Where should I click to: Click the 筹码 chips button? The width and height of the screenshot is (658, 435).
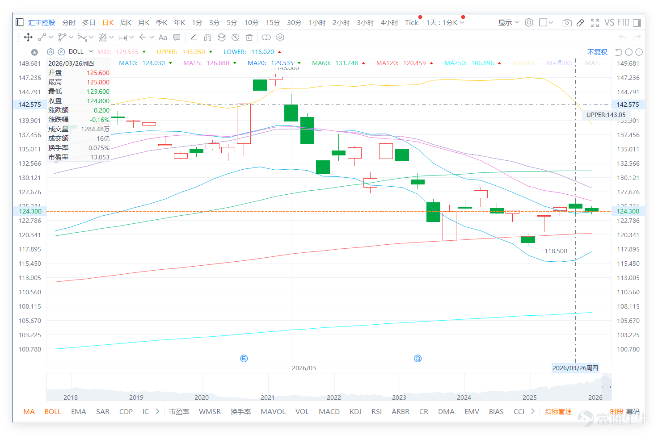[x=633, y=411]
